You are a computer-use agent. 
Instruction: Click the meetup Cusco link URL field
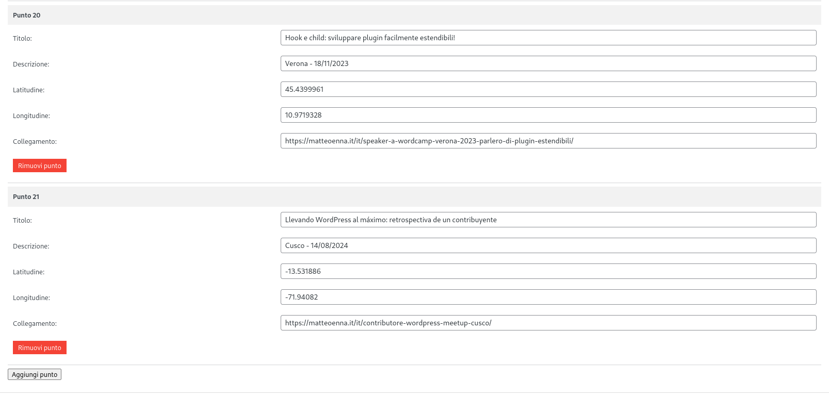pos(548,323)
